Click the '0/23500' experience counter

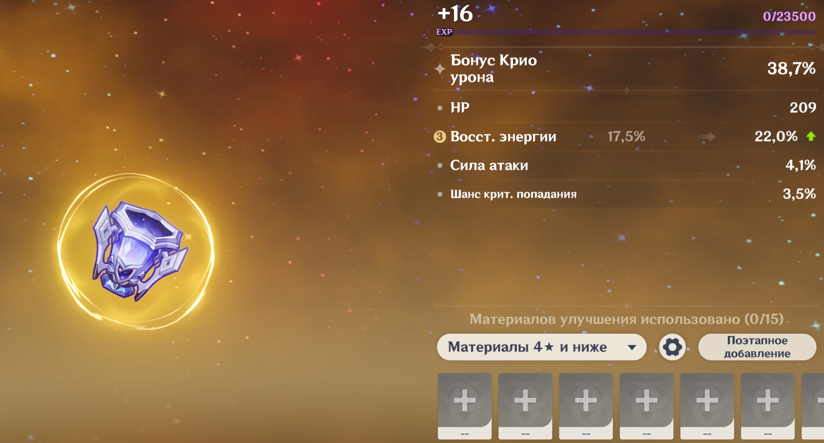click(789, 16)
